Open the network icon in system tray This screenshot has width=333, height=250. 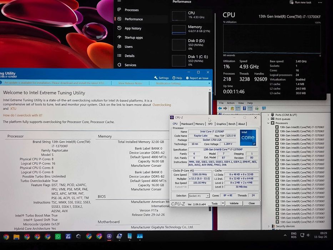pyautogui.click(x=302, y=235)
